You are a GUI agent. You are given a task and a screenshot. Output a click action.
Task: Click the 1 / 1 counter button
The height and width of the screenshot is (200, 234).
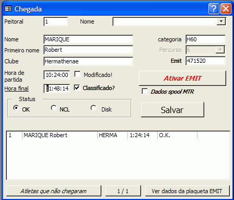[123, 191]
